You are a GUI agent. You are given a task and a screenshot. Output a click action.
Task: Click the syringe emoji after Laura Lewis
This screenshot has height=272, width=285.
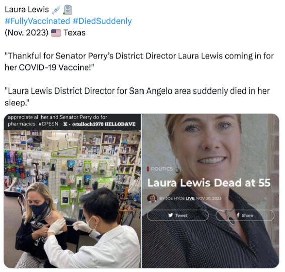pyautogui.click(x=56, y=10)
